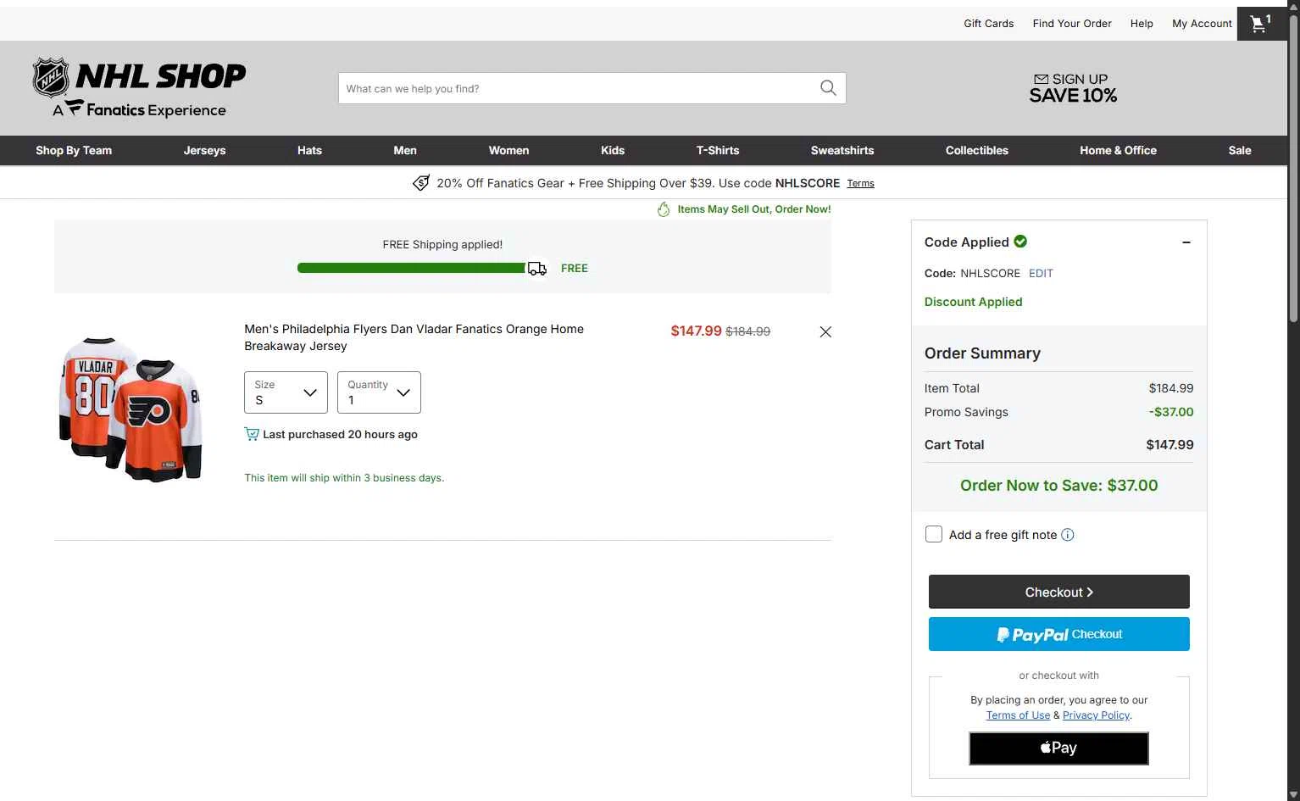Click the Gift Cards link

point(989,24)
